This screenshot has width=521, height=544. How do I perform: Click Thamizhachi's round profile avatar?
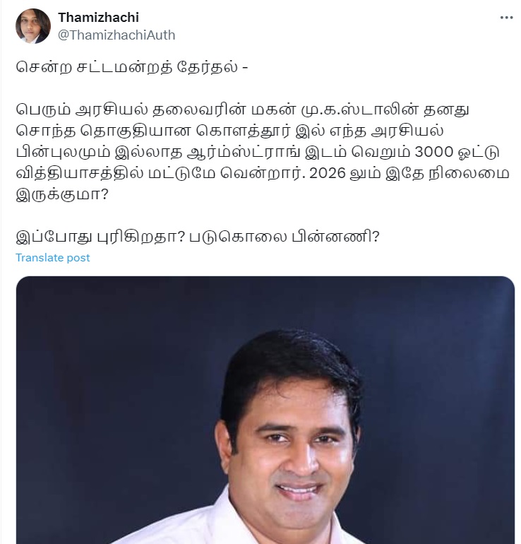click(x=33, y=26)
